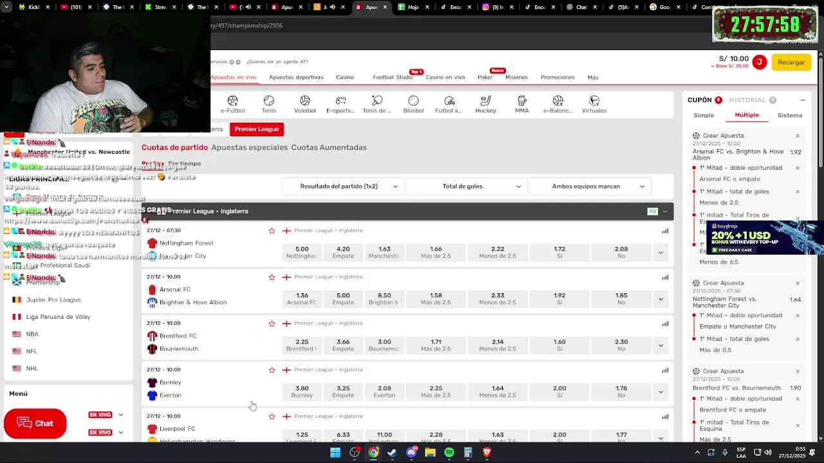This screenshot has width=824, height=463.
Task: Favorite the Burnley vs Everton match star
Action: [272, 370]
